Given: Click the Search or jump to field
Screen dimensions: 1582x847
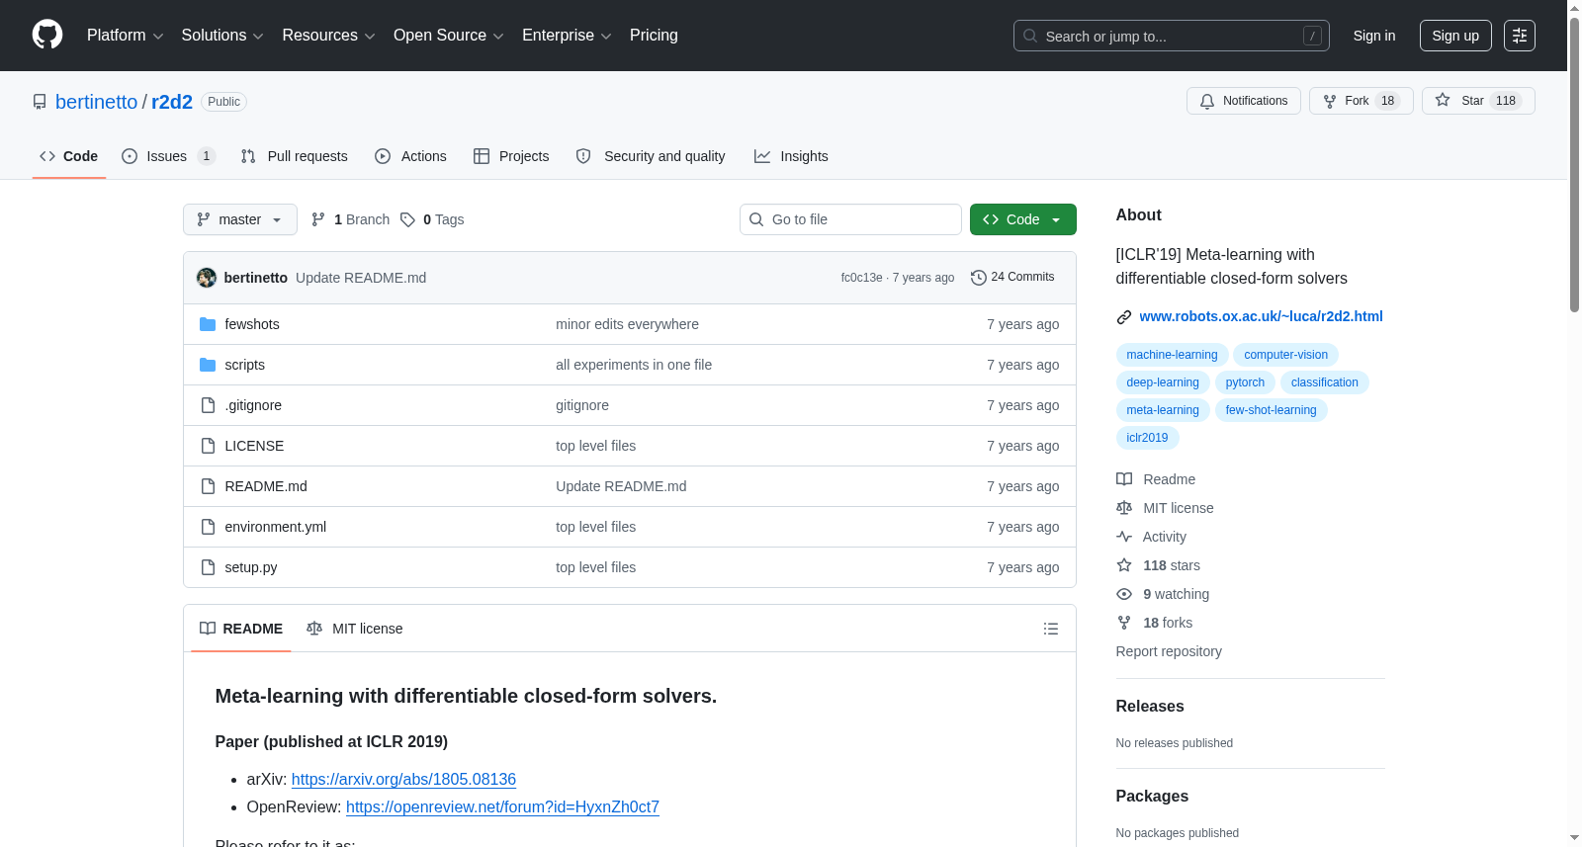Looking at the screenshot, I should [1172, 36].
